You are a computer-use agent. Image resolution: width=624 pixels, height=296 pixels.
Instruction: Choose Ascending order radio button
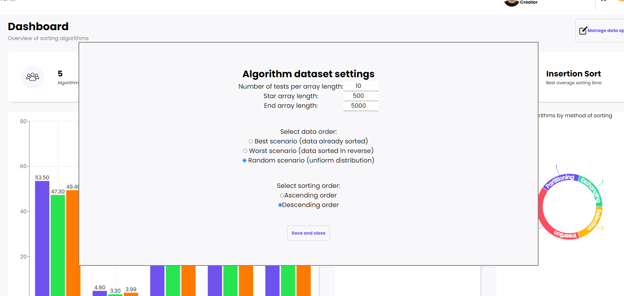pyautogui.click(x=282, y=195)
